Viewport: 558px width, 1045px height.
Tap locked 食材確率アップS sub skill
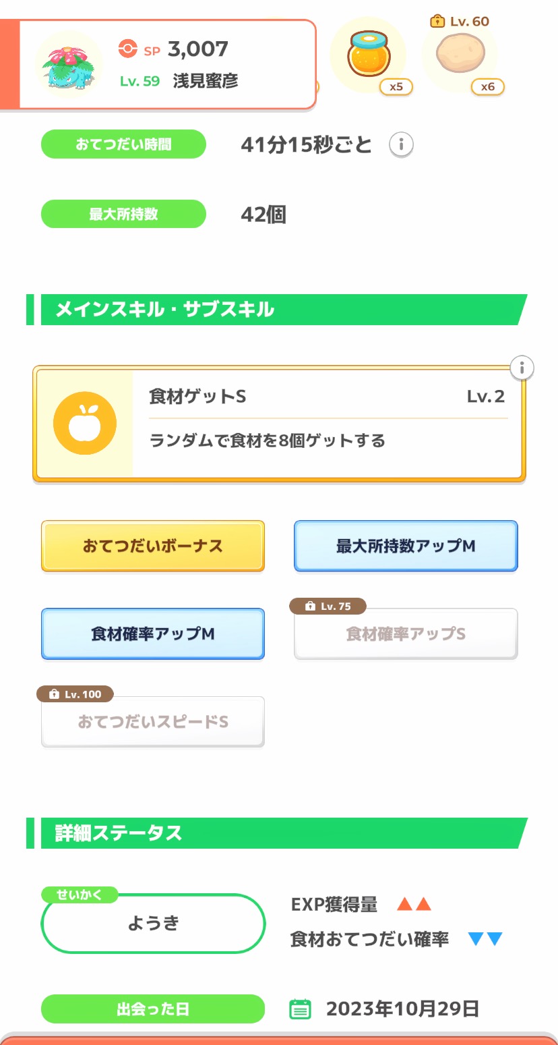pos(406,635)
